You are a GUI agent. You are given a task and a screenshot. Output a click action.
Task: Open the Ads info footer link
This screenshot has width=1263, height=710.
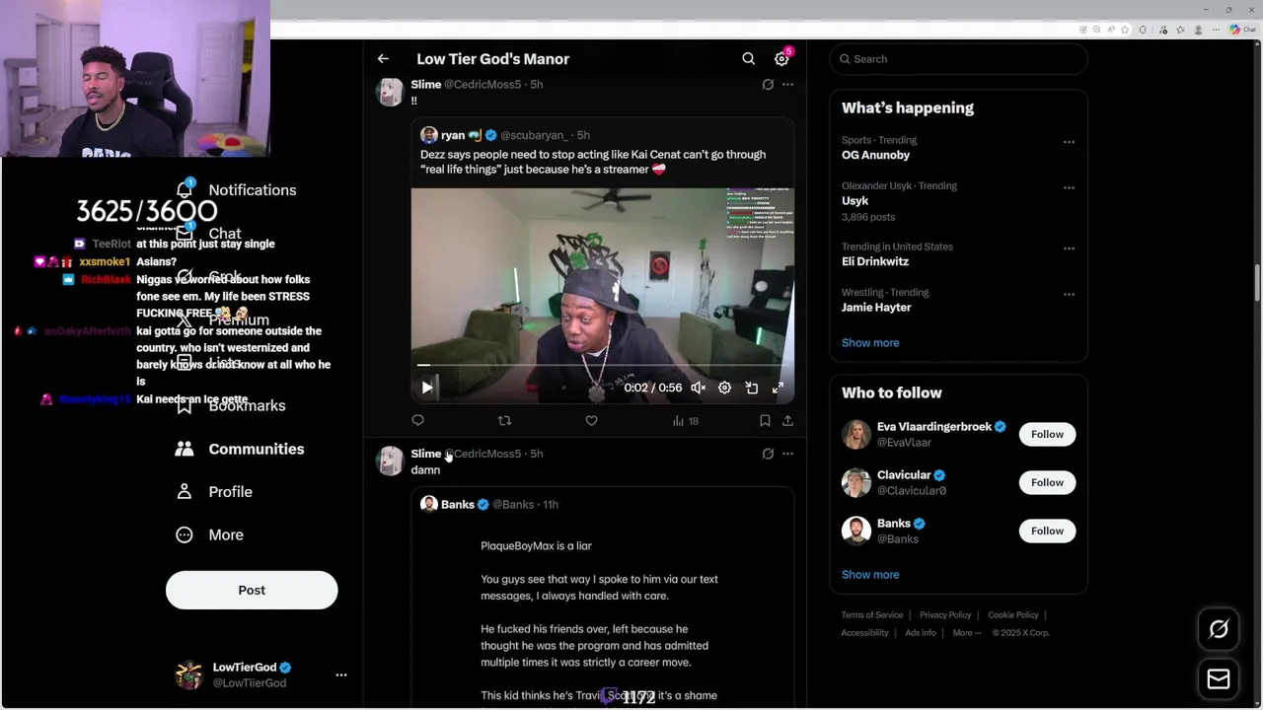921,633
